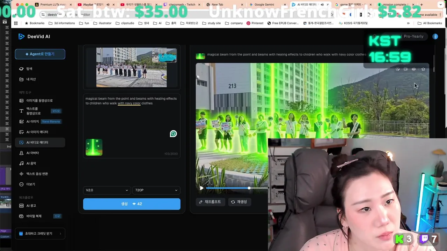Click the 재프롬프트 button
Viewport: 447px width, 251px height.
tap(210, 202)
